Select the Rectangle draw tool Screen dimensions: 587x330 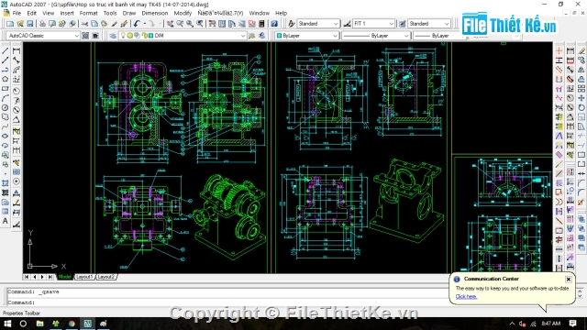6,89
